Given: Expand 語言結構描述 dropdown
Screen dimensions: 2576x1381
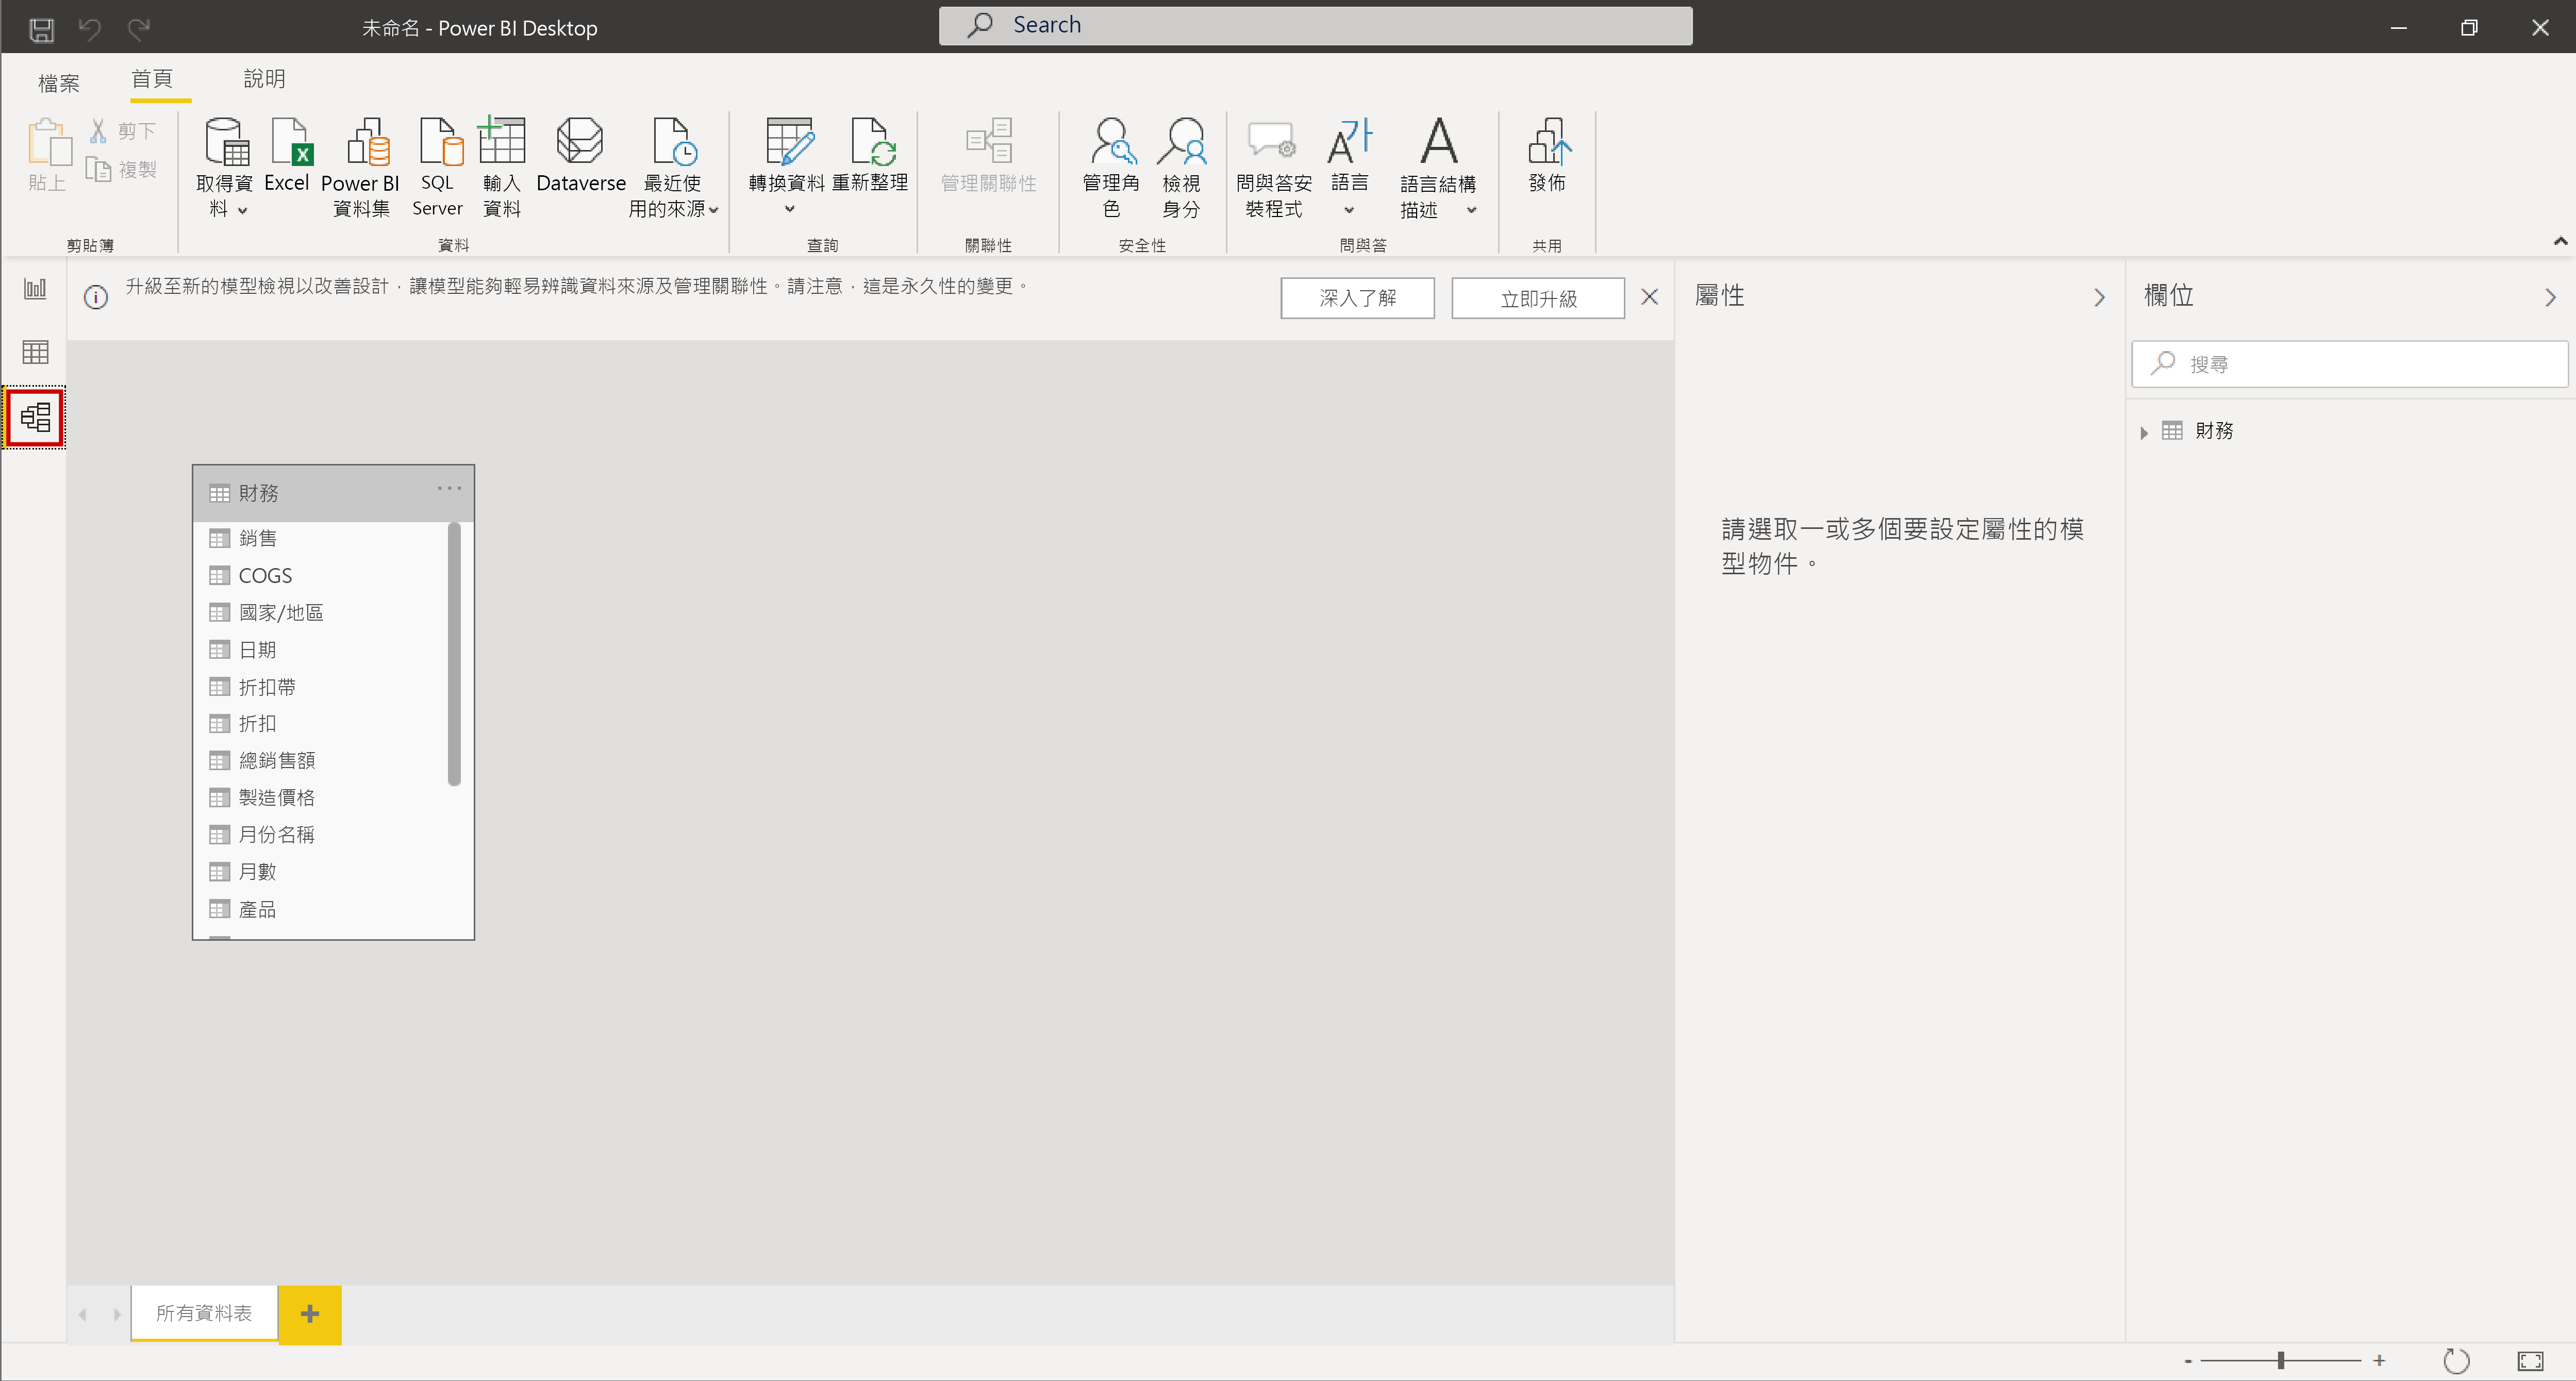Looking at the screenshot, I should click(1471, 210).
